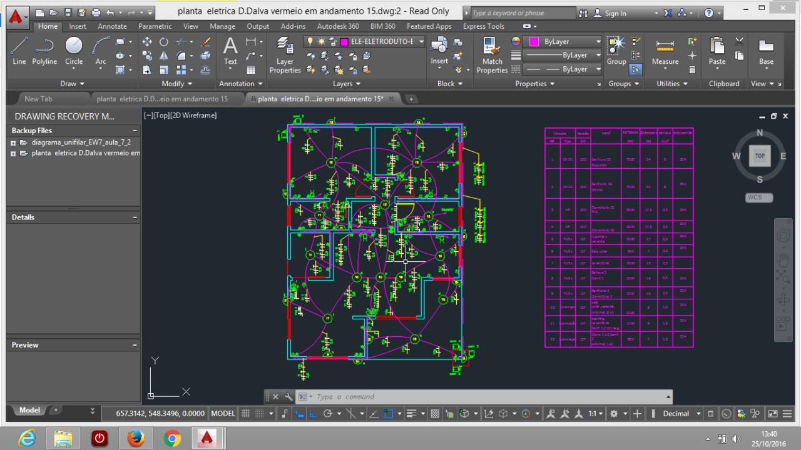This screenshot has height=450, width=801.
Task: Click the Firefox icon in taskbar
Action: tap(136, 439)
